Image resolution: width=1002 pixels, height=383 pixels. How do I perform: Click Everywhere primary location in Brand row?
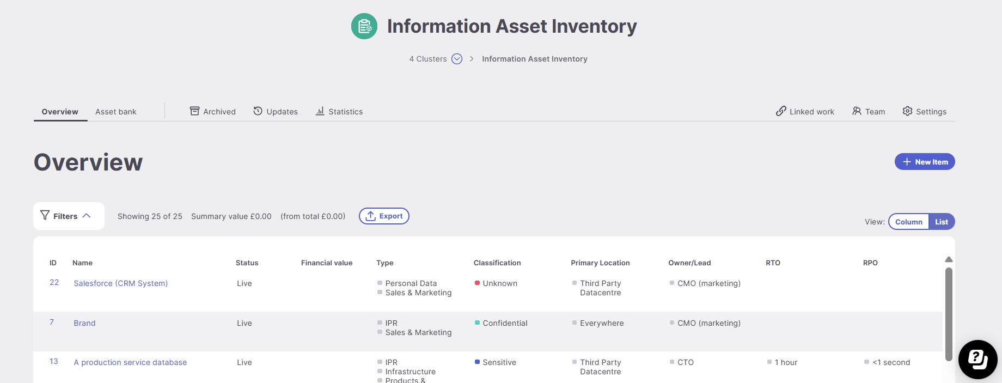point(602,323)
